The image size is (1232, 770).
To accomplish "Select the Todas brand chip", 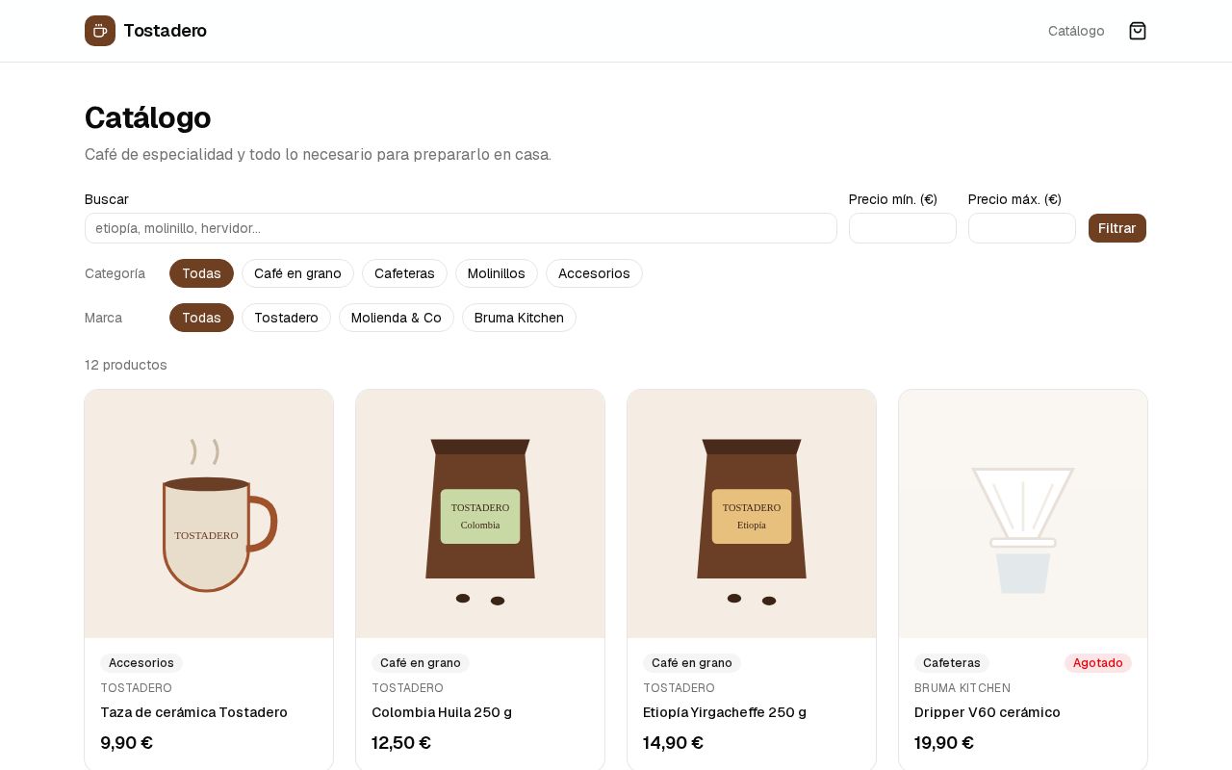I will coord(201,318).
